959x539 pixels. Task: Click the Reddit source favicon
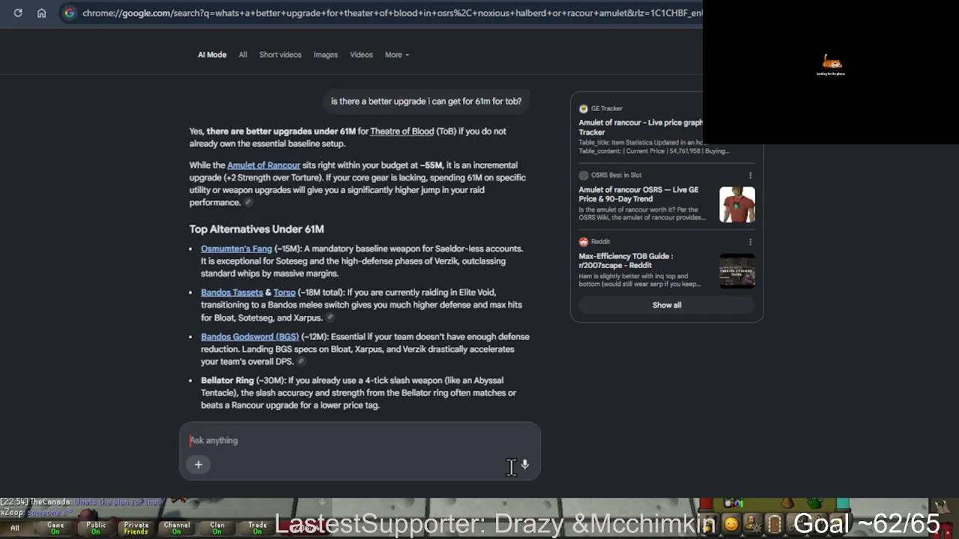[x=584, y=242]
